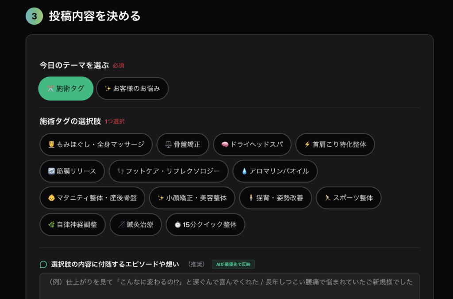The image size is (453, 299).
Task: Click lightning icon for 首肩こり特化整体
Action: pos(307,144)
